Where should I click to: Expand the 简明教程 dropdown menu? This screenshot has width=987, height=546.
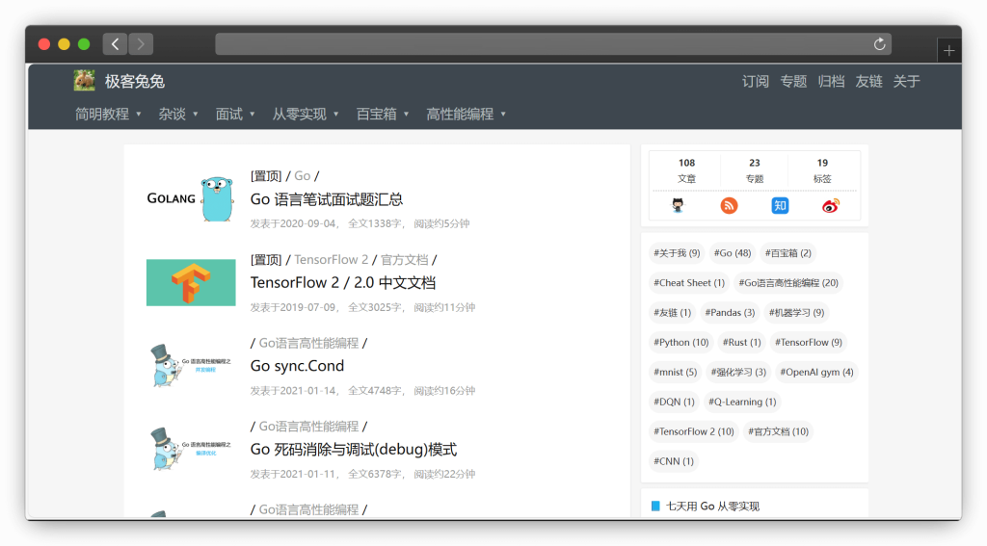click(x=108, y=114)
